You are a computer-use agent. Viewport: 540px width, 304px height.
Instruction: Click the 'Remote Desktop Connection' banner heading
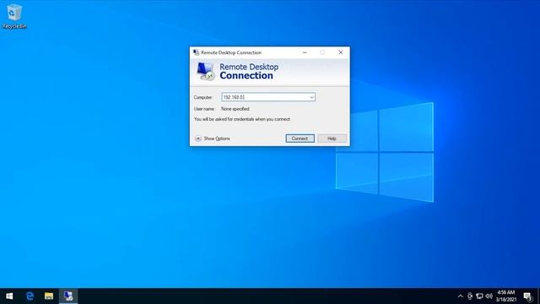249,71
